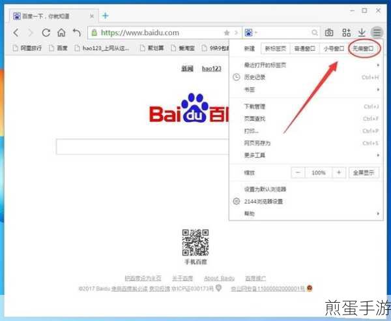Viewport: 391px width, 321px height.
Task: Open the search engine dropdown arrow
Action: (256, 33)
